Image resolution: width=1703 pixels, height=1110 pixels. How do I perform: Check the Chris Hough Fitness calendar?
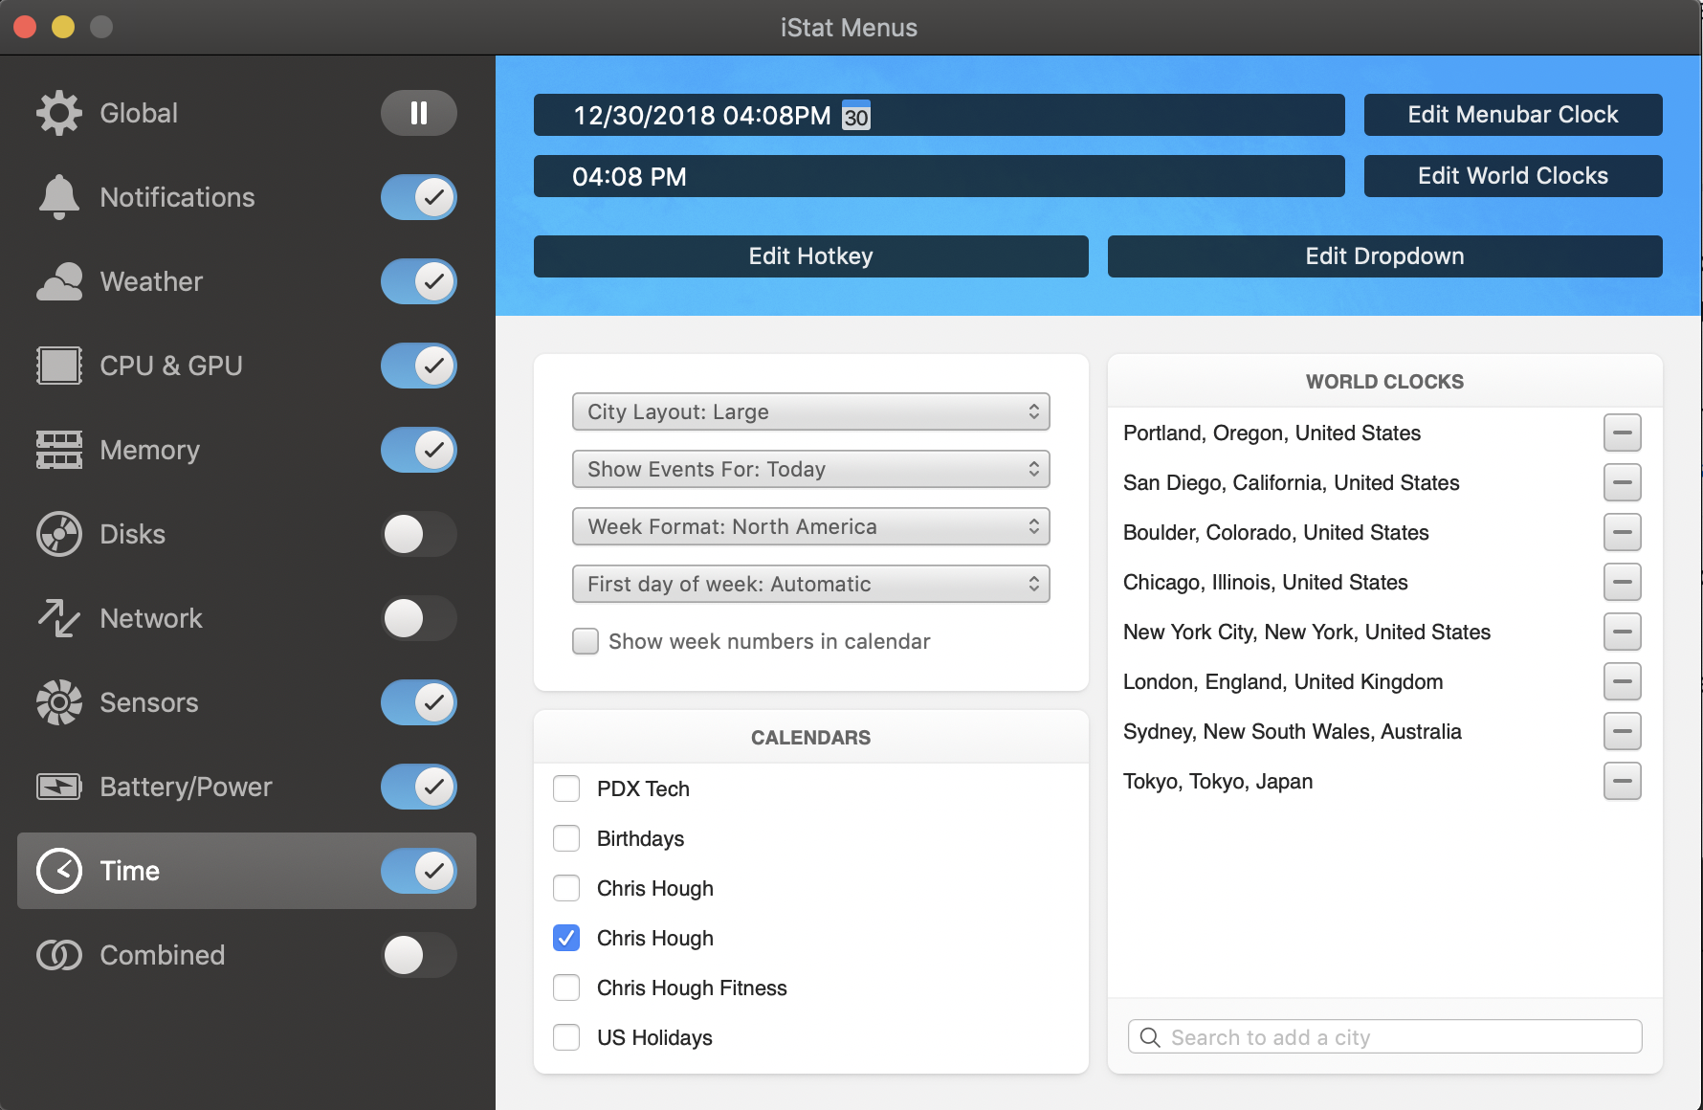566,988
